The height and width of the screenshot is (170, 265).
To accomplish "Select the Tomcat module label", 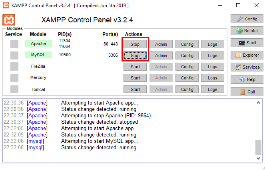I will 38,89.
